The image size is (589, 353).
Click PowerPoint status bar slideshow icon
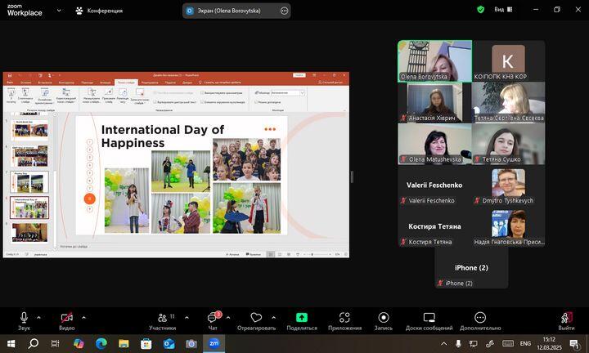click(298, 254)
